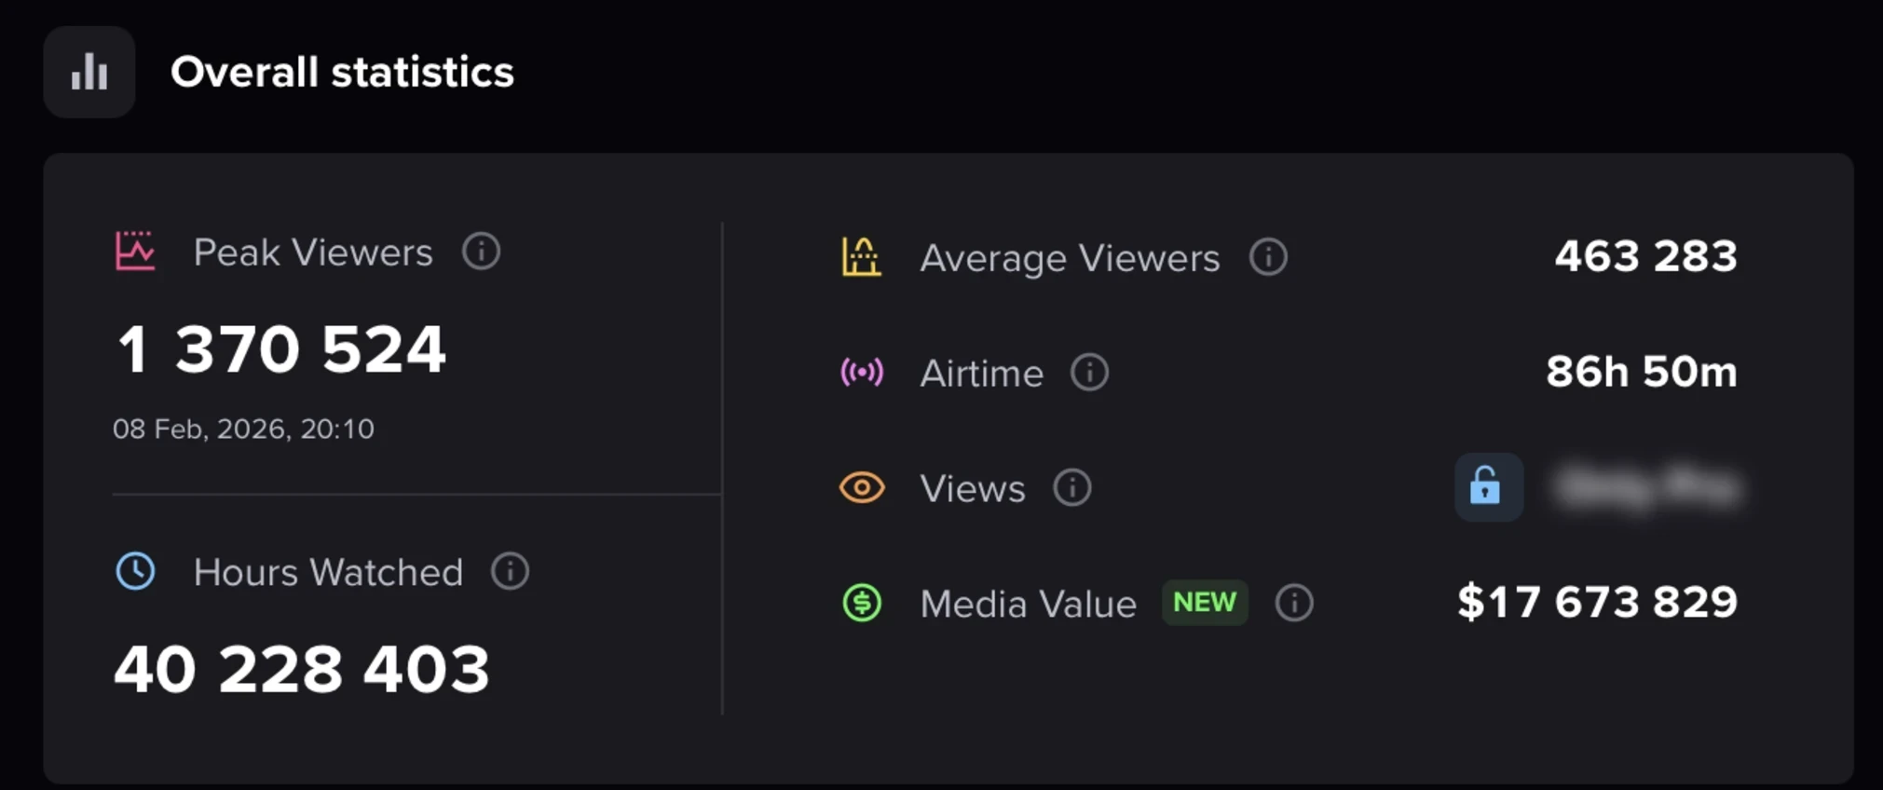The width and height of the screenshot is (1883, 790).
Task: Click the green NEW badge
Action: point(1205,603)
